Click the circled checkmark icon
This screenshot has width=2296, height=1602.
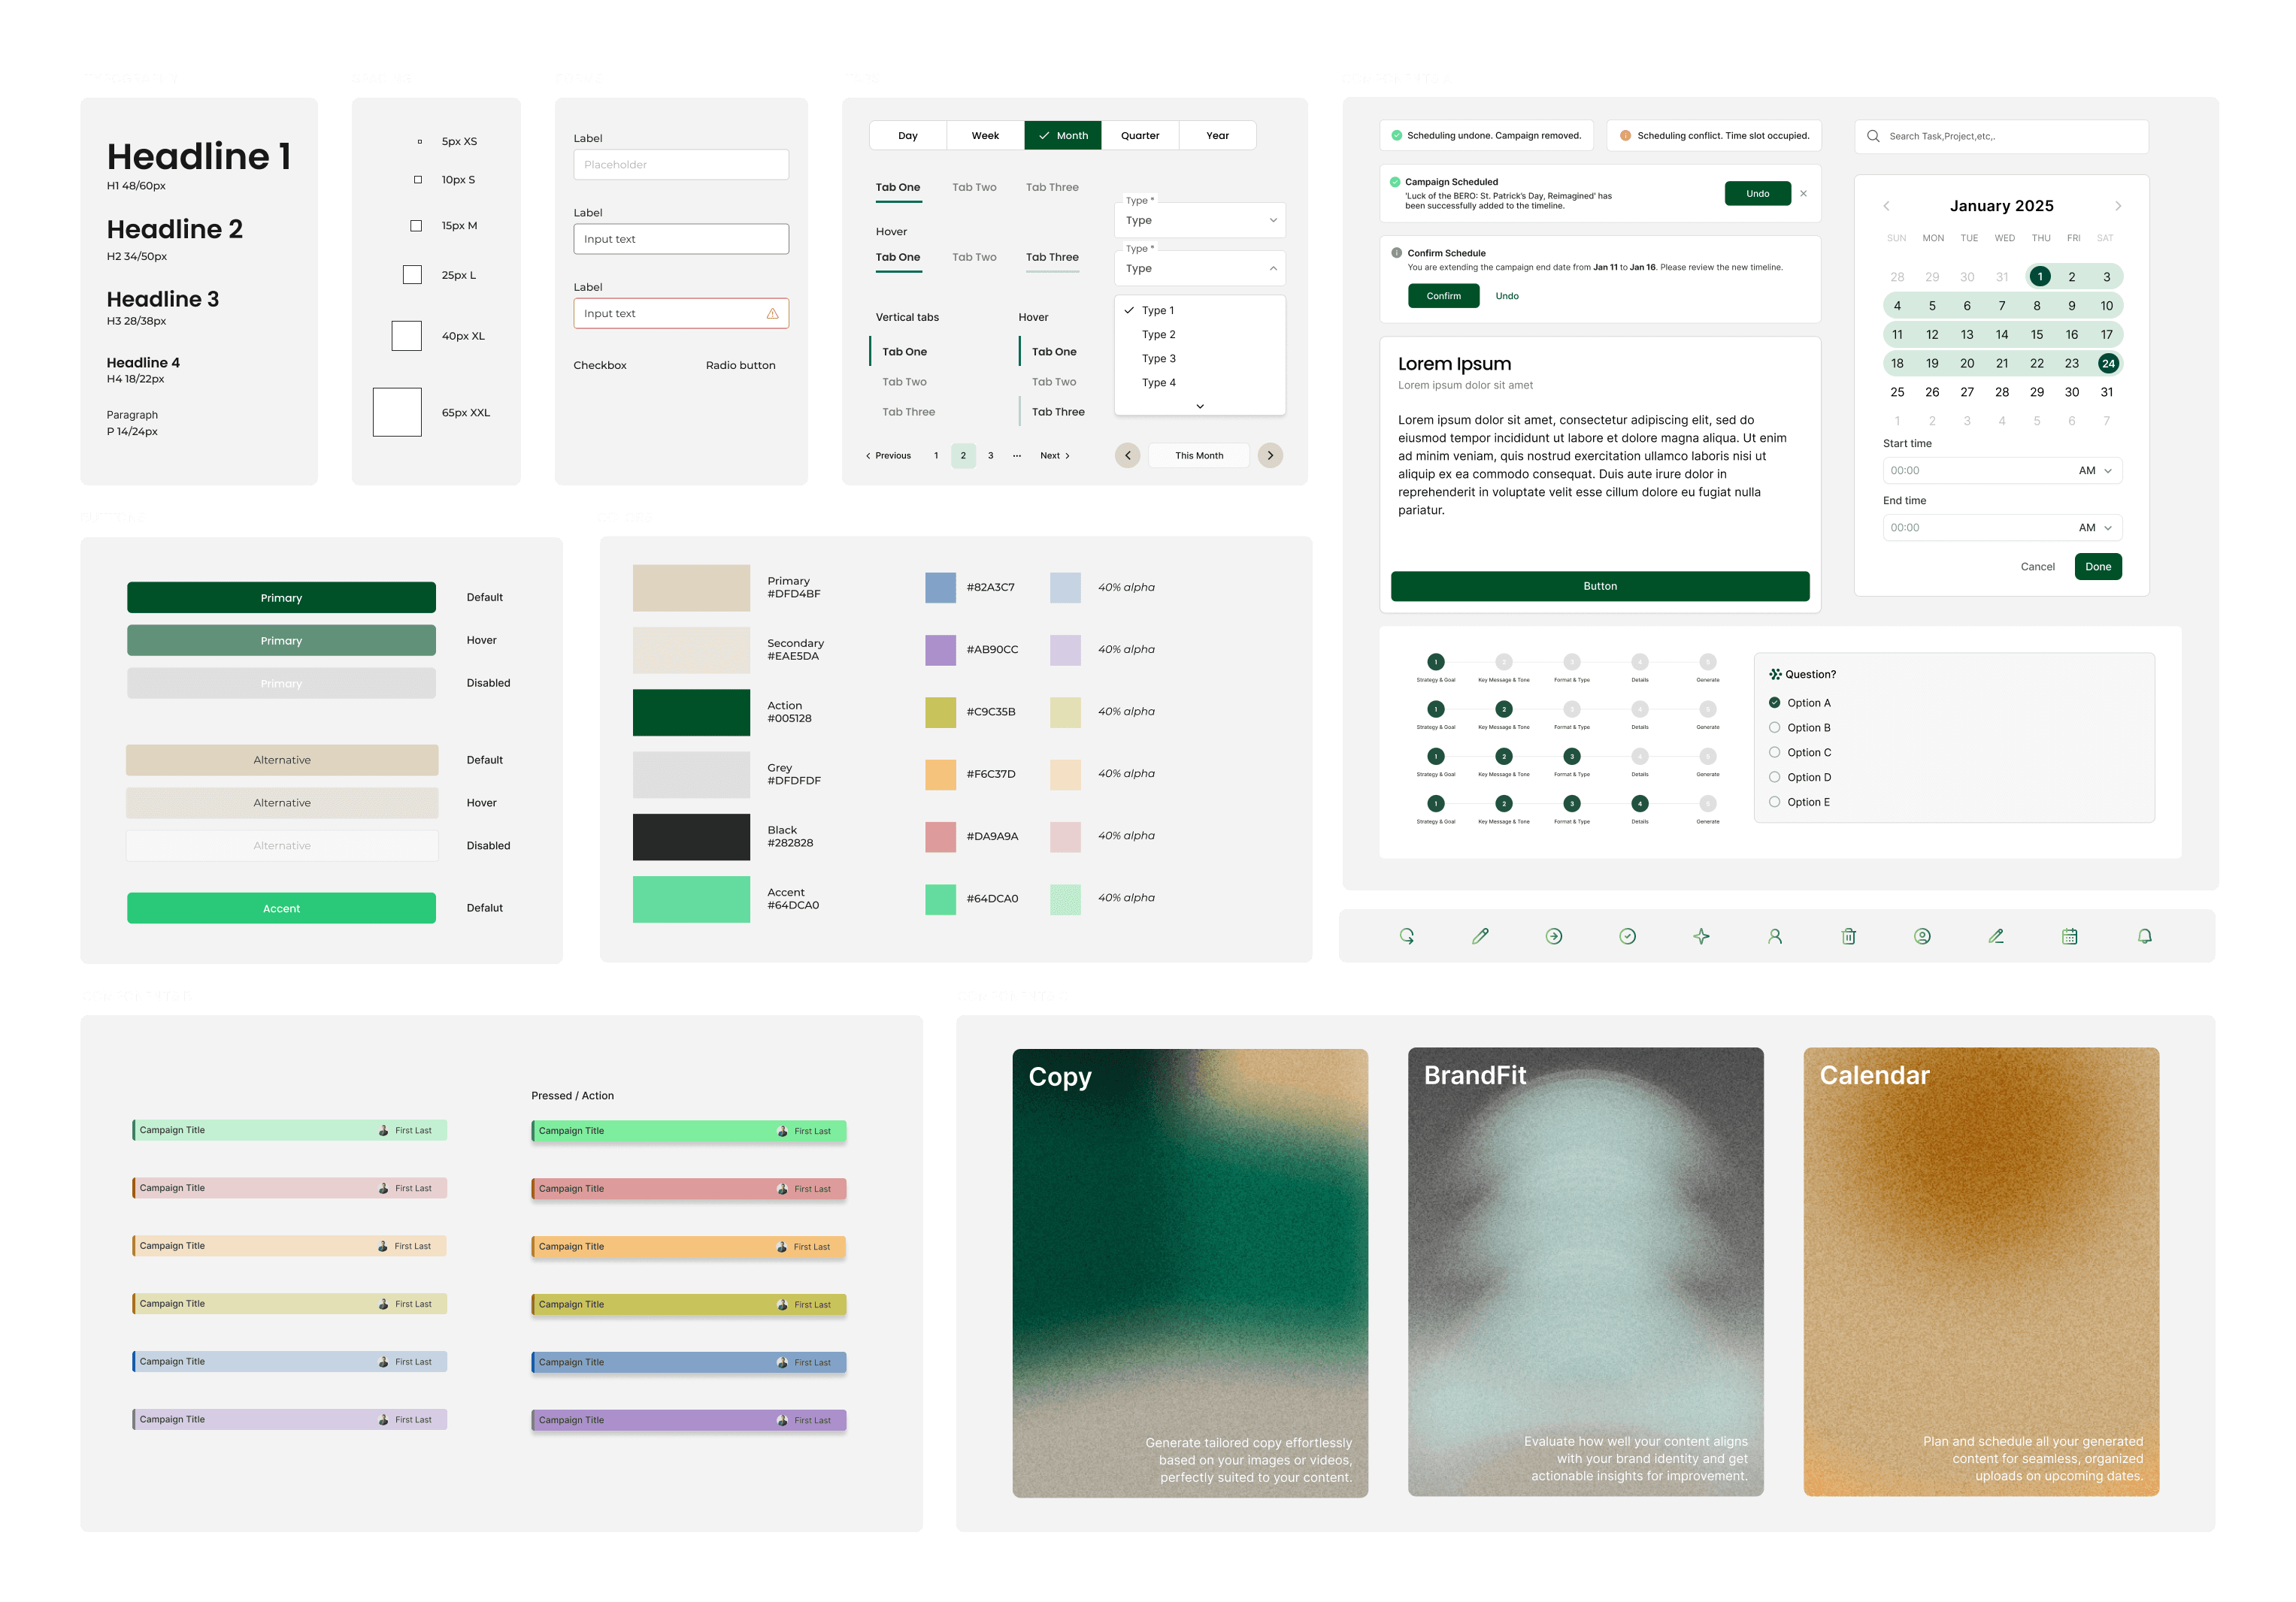tap(1627, 936)
